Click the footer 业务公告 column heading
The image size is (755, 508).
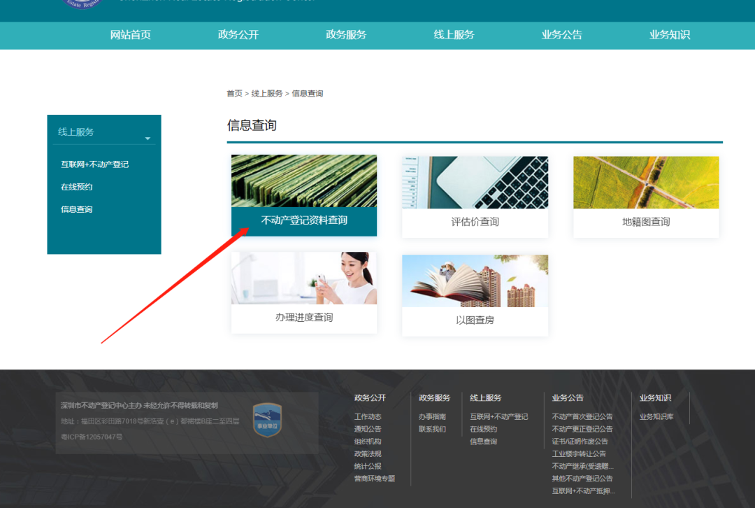point(568,398)
